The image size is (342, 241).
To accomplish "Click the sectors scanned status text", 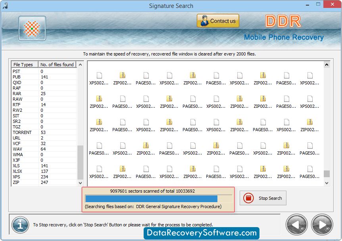I will pos(152,191).
